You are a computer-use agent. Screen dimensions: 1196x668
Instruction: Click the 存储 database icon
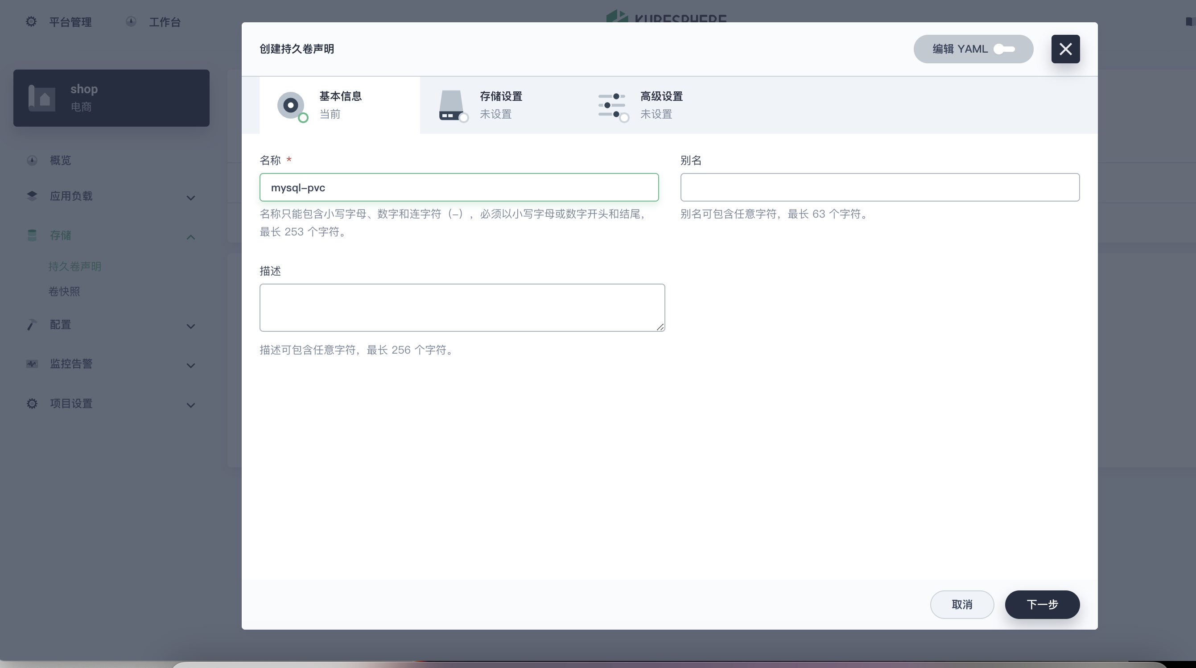32,235
